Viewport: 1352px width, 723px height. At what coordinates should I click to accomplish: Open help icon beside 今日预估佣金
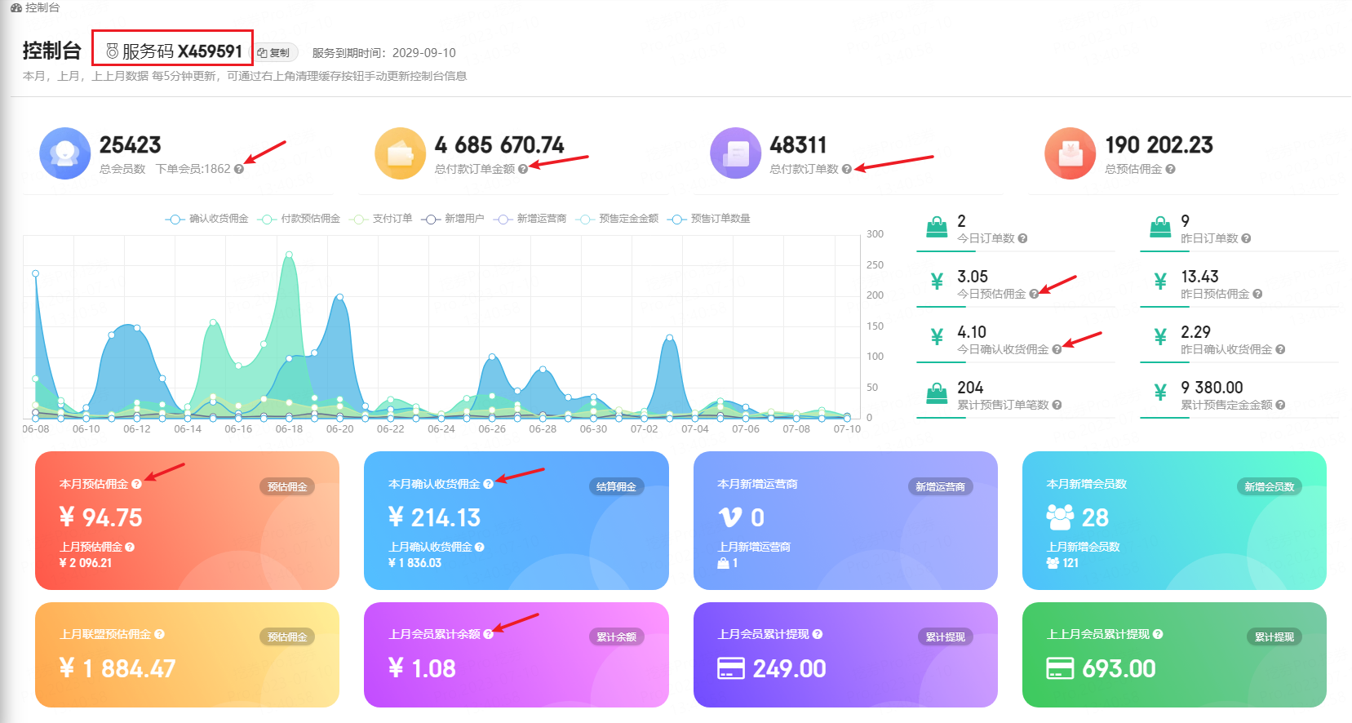(x=1034, y=294)
